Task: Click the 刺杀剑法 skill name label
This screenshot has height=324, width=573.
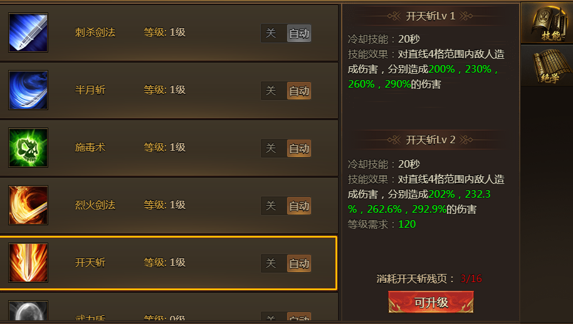Action: click(x=95, y=33)
